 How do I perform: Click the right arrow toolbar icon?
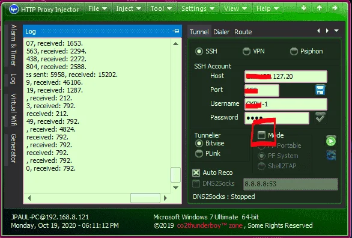[335, 8]
